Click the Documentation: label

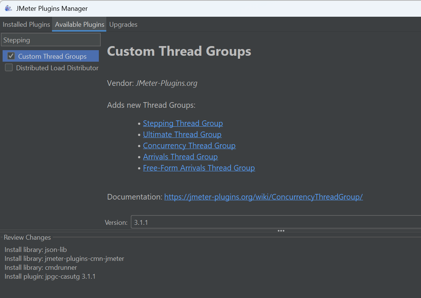coord(135,197)
